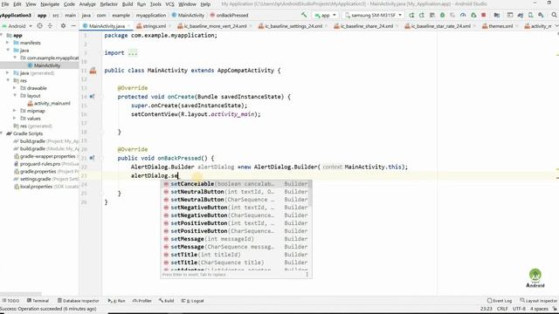Expand the mipmap folder
The height and width of the screenshot is (314, 559).
click(x=15, y=111)
